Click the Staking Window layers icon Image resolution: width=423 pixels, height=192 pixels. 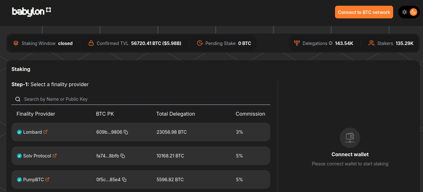pyautogui.click(x=16, y=43)
